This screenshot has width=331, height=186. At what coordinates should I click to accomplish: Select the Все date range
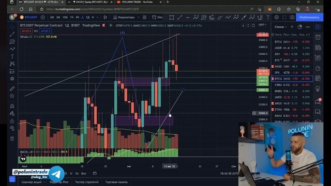click(84, 174)
